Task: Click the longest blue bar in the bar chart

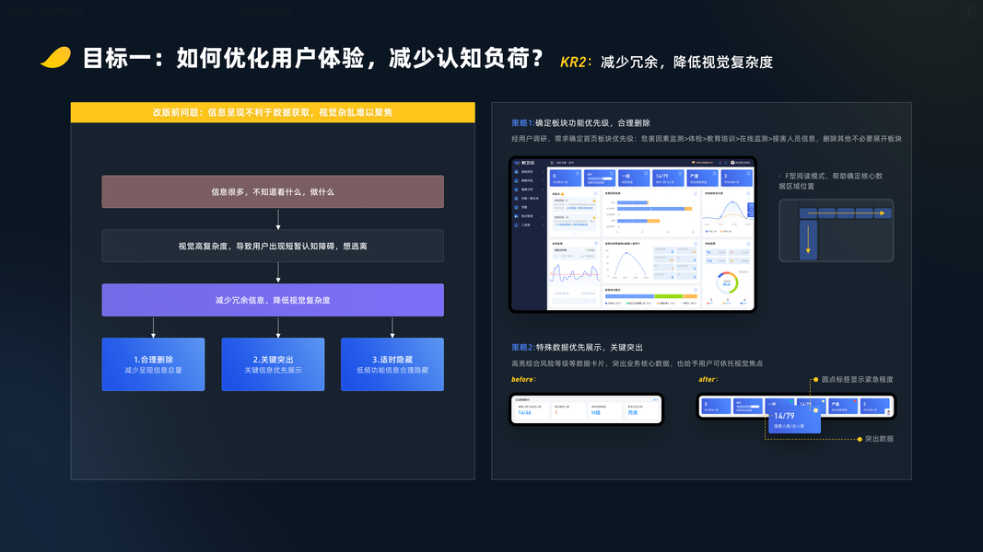Action: click(x=650, y=209)
